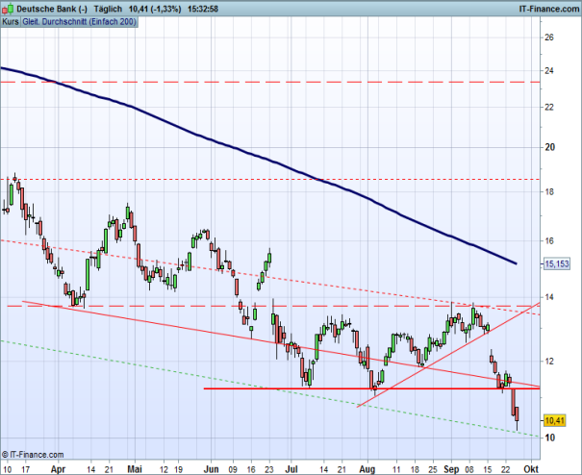This screenshot has width=582, height=475.
Task: Select the Kurs label tab
Action: click(x=10, y=20)
